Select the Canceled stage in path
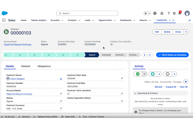193x128 pixels. (x=106, y=55)
